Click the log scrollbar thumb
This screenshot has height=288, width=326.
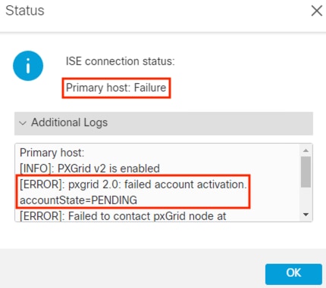tap(306, 172)
